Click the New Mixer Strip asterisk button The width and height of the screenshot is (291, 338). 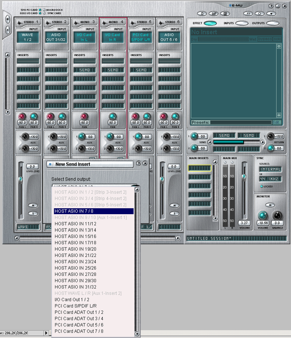point(8,19)
